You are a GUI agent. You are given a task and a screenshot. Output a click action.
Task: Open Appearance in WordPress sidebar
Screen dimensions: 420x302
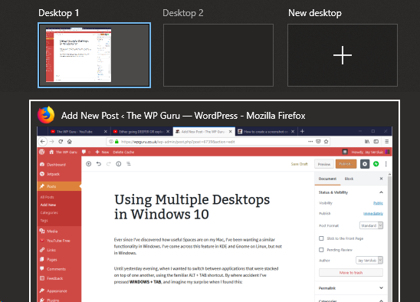tap(57, 291)
